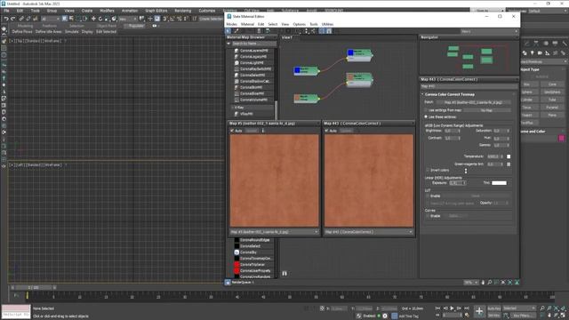Viewport: 569px width, 320px height.
Task: Click the Play Animation button
Action: pyautogui.click(x=453, y=308)
